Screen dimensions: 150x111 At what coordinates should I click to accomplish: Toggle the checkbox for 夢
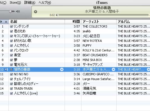[x=12, y=60]
